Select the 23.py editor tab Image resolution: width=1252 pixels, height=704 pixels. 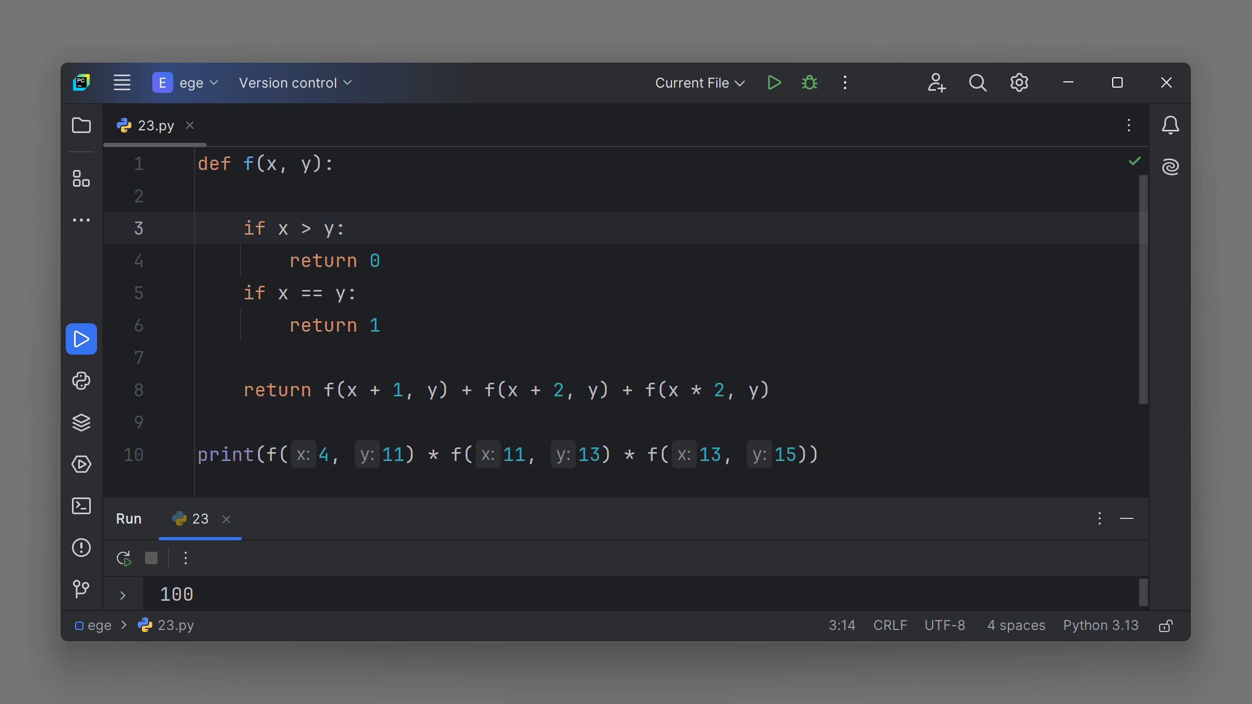(x=155, y=126)
